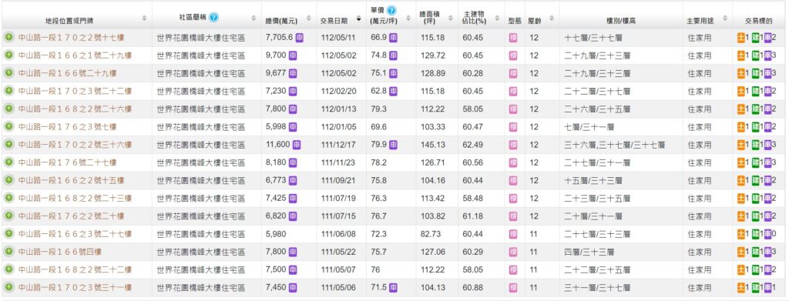Screen dimensions: 789x301
Task: Open the 中山路一段１７６之２號二十樓 address link
Action: pyautogui.click(x=71, y=216)
